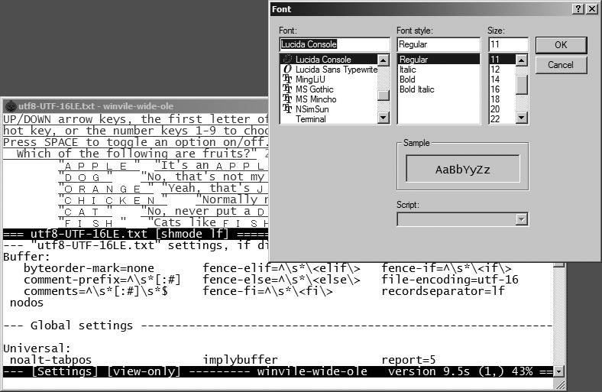Select size 12 in size list
Image resolution: width=602 pixels, height=392 pixels.
pos(502,70)
